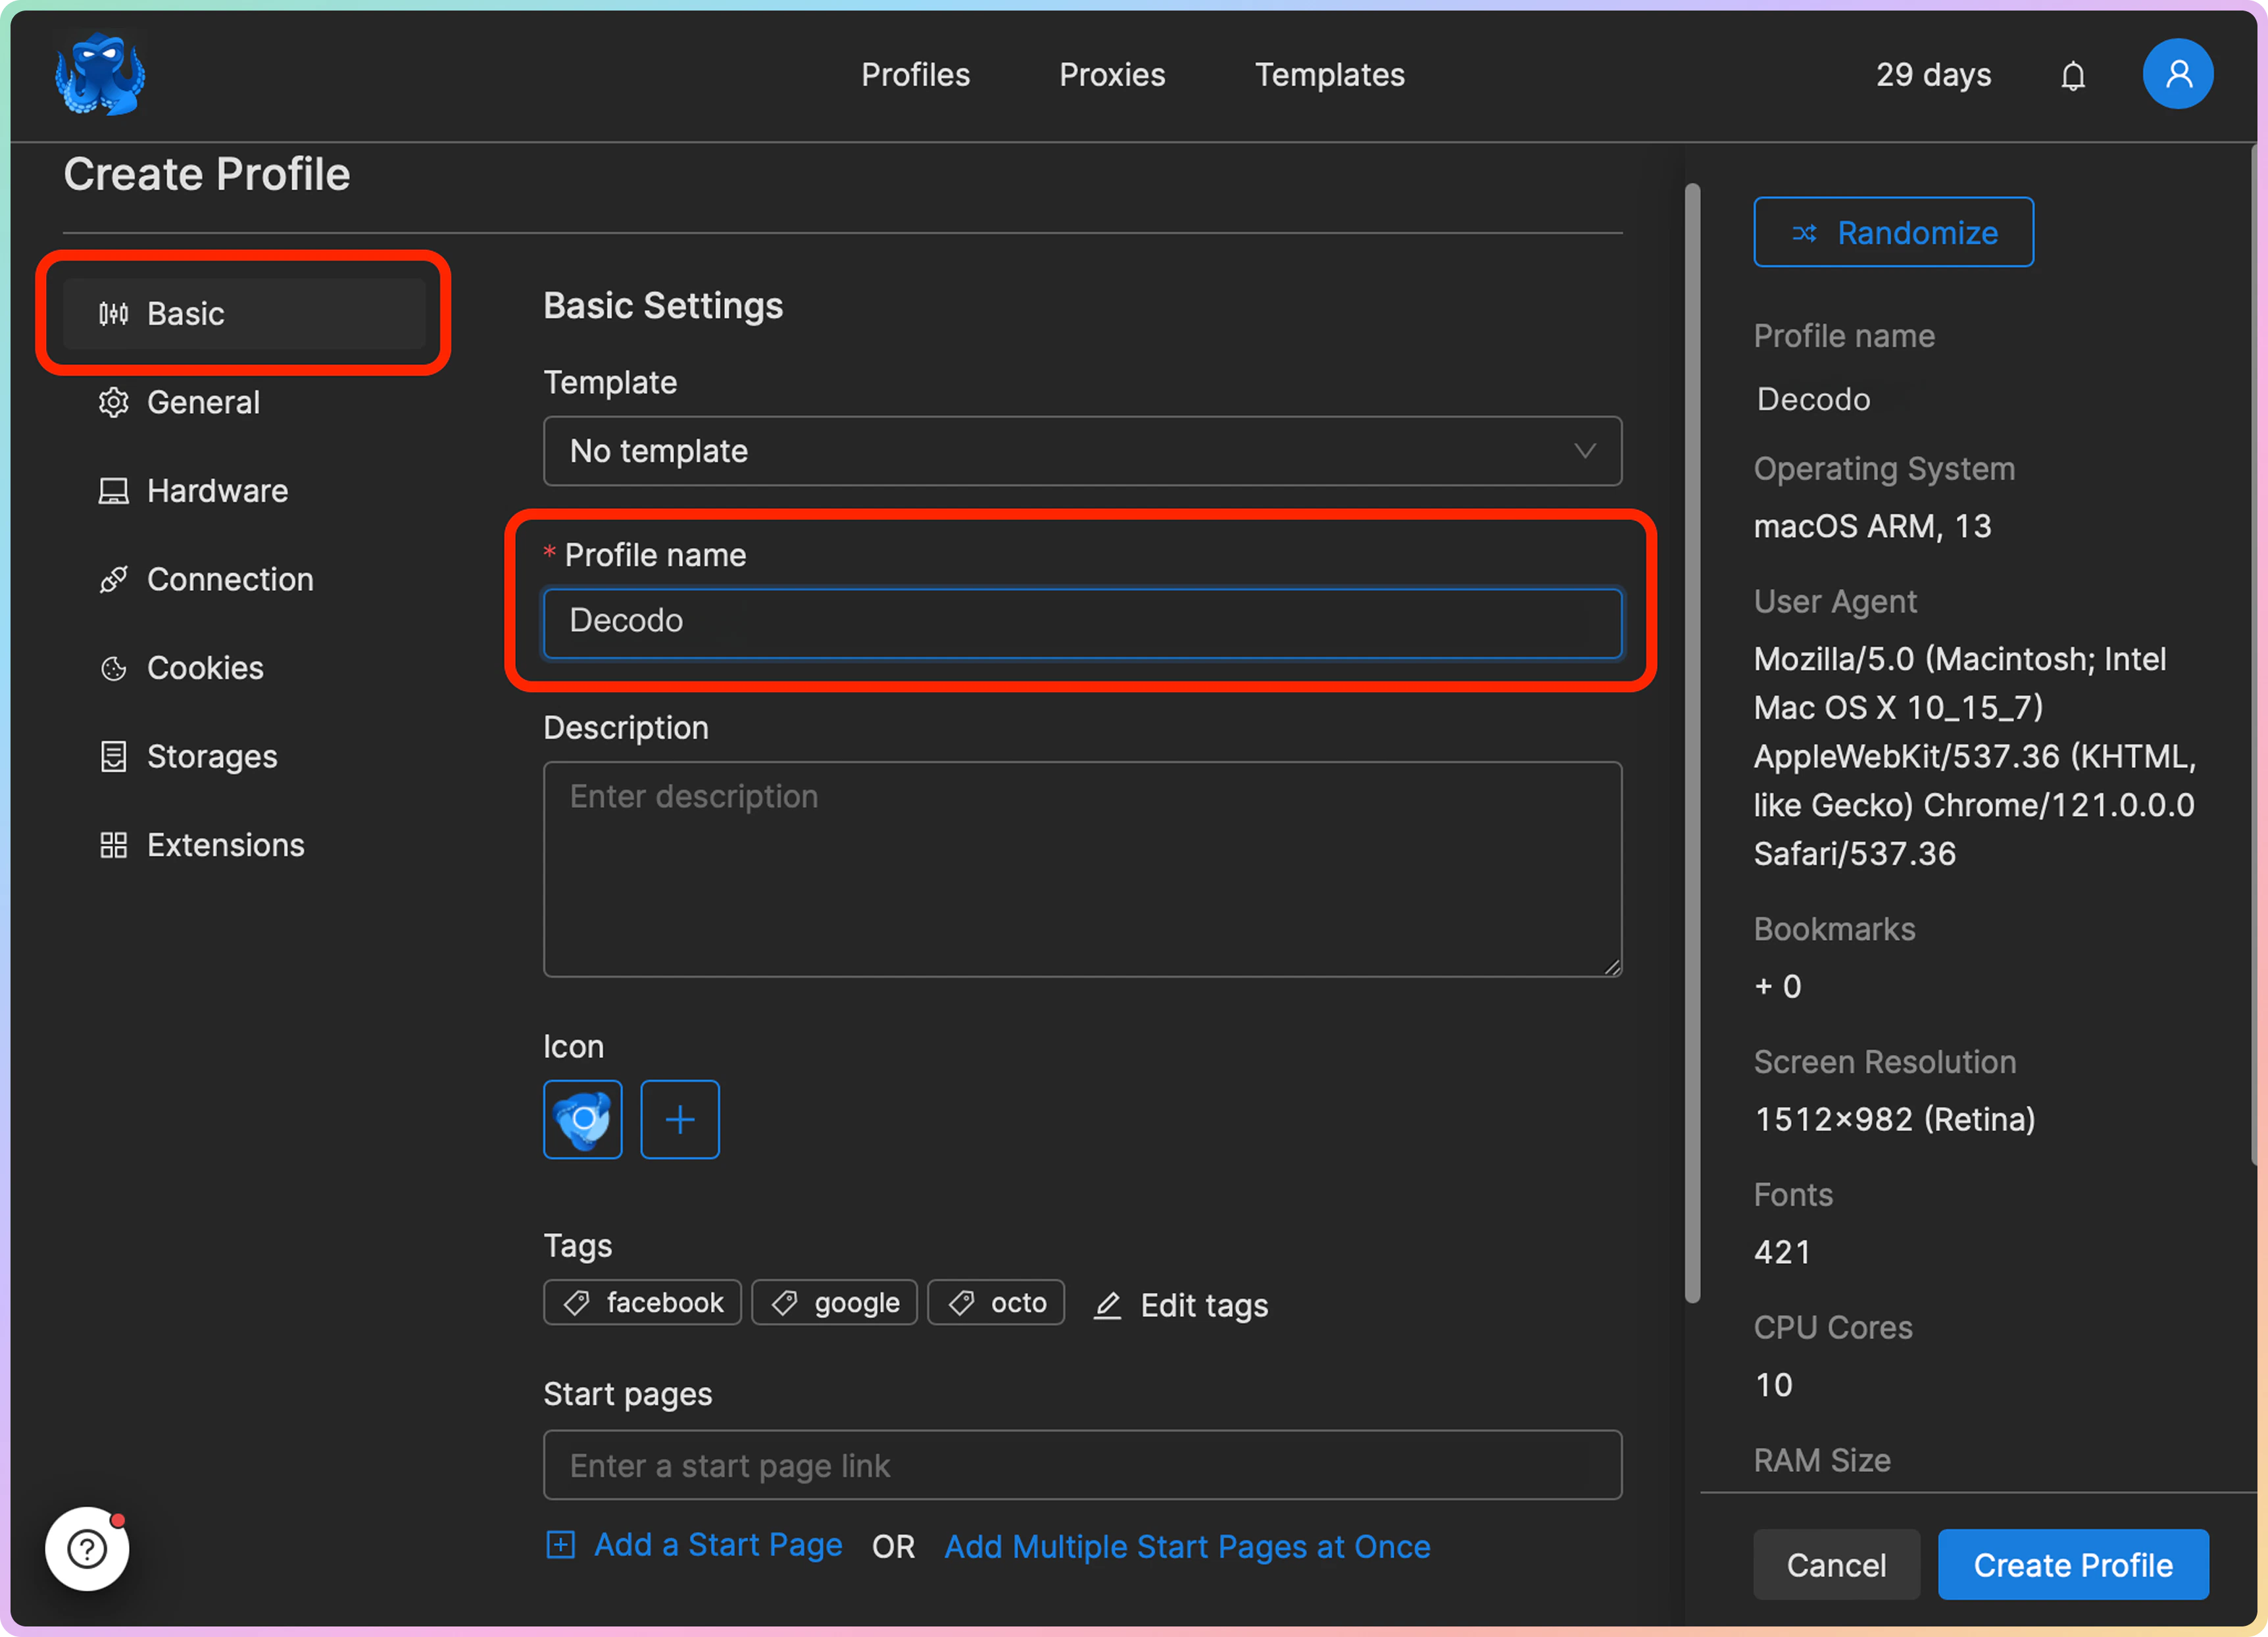Open Hardware settings section
This screenshot has height=1637, width=2268.
pos(217,491)
